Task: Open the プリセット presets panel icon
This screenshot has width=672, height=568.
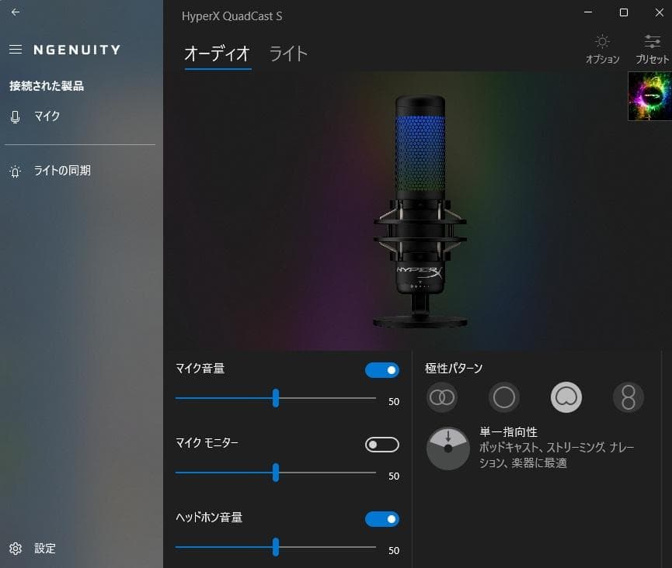Action: [x=652, y=41]
